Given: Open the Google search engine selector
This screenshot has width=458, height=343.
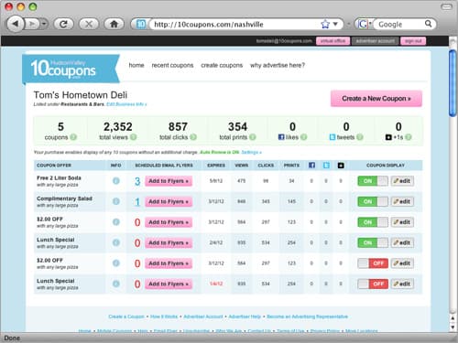Looking at the screenshot, I should pos(365,24).
